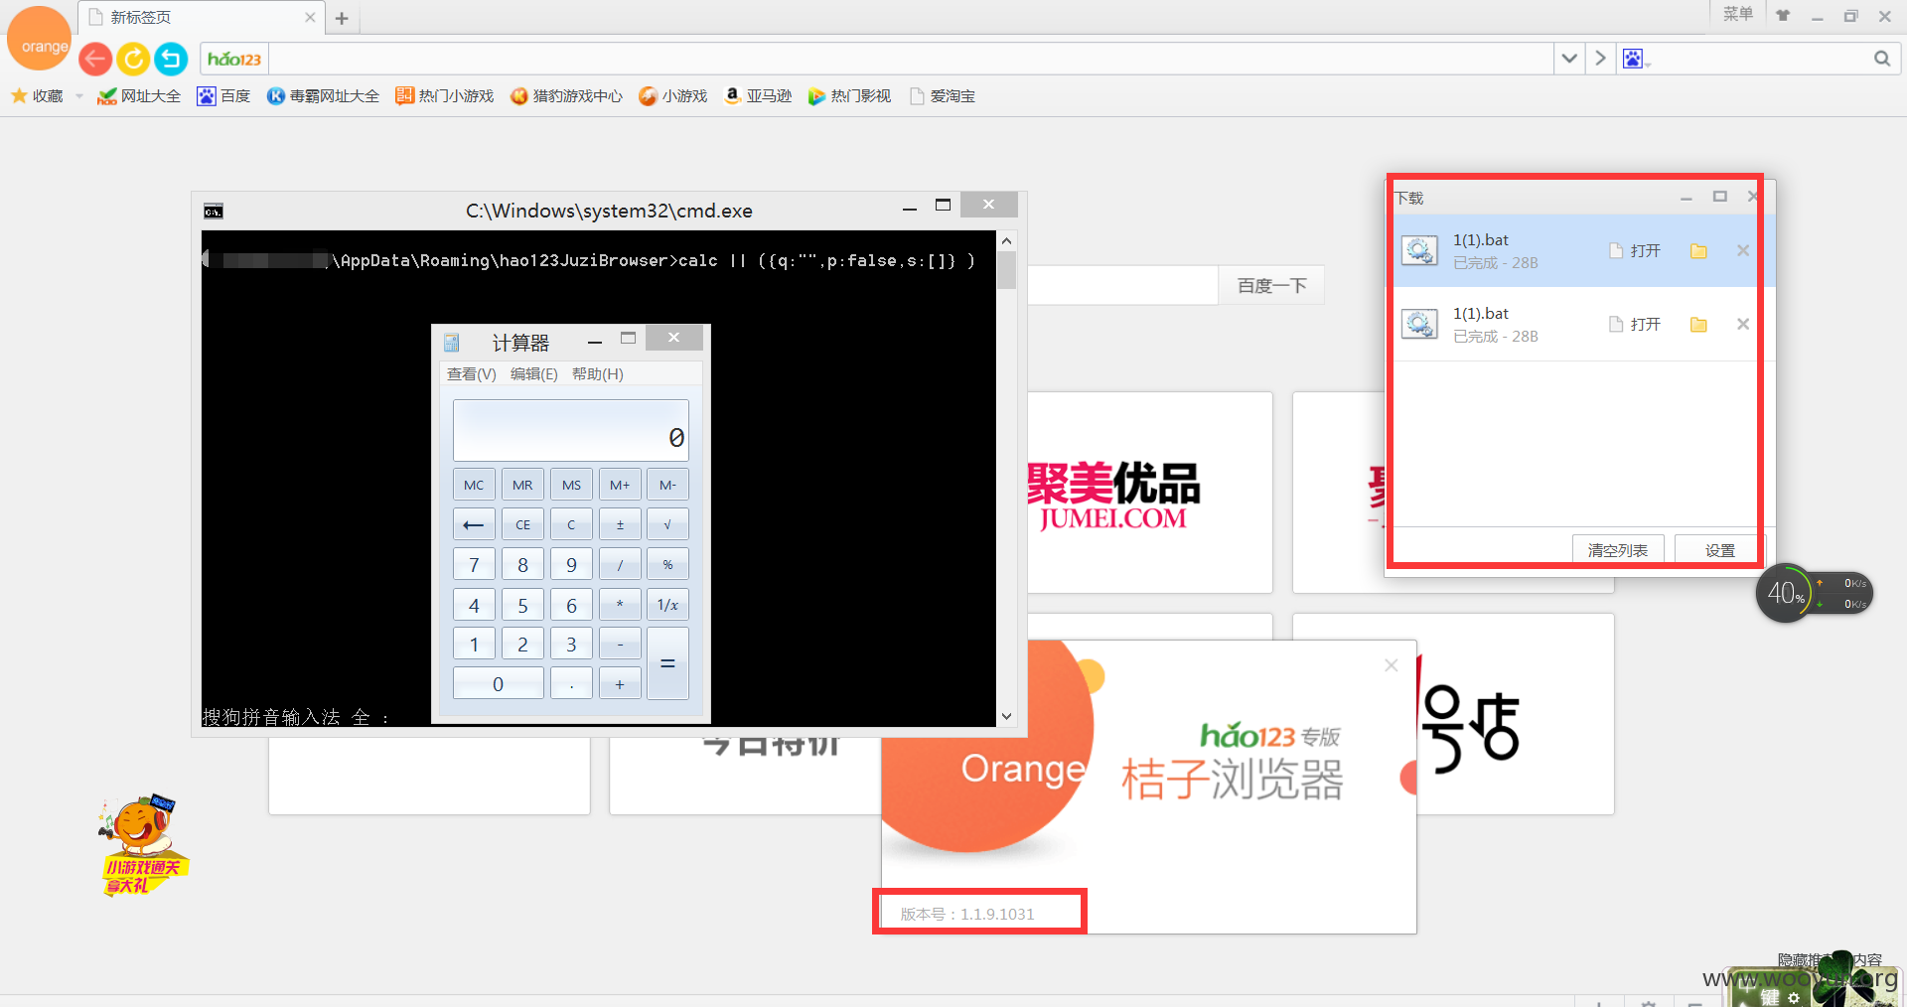The image size is (1907, 1007).
Task: Click calculator MS memory store button
Action: point(571,485)
